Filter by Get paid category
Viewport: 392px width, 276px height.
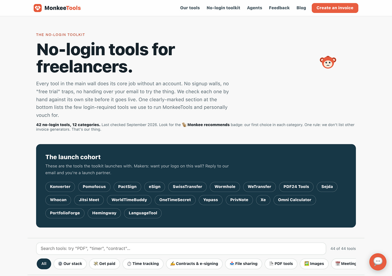[104, 264]
